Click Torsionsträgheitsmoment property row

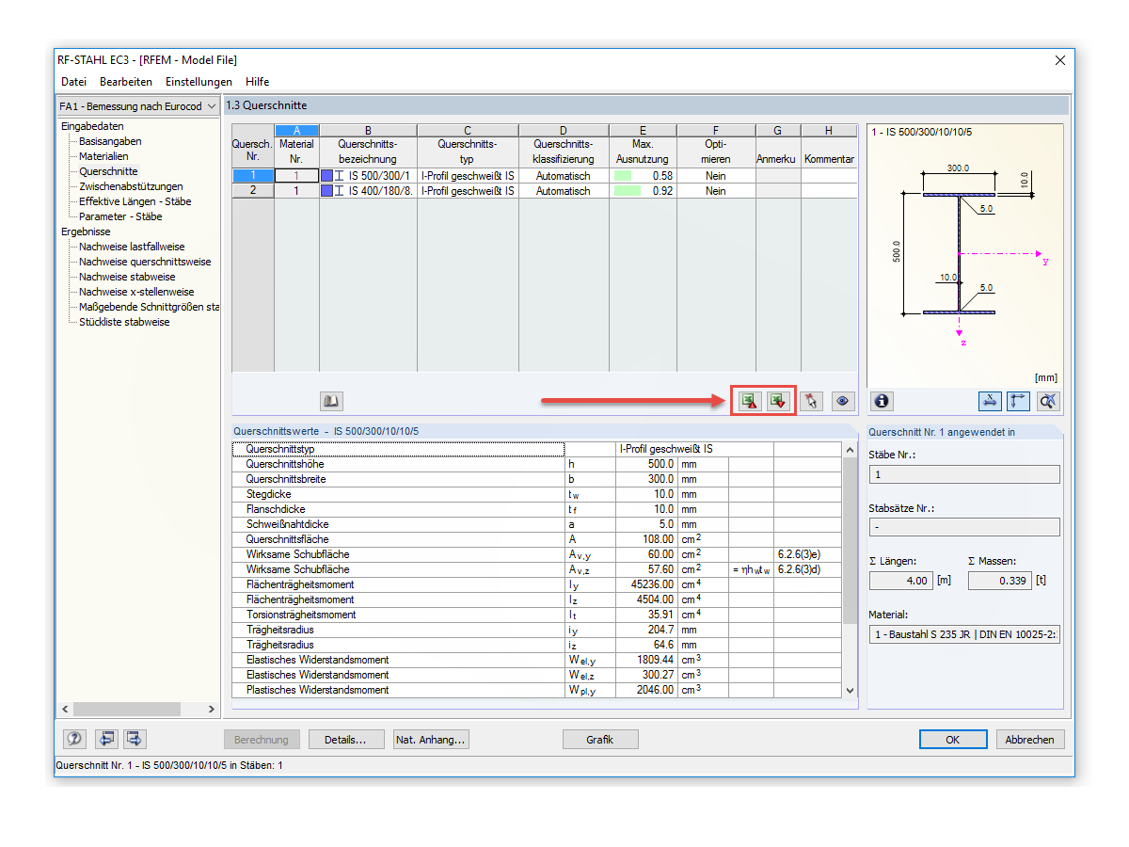[x=537, y=615]
